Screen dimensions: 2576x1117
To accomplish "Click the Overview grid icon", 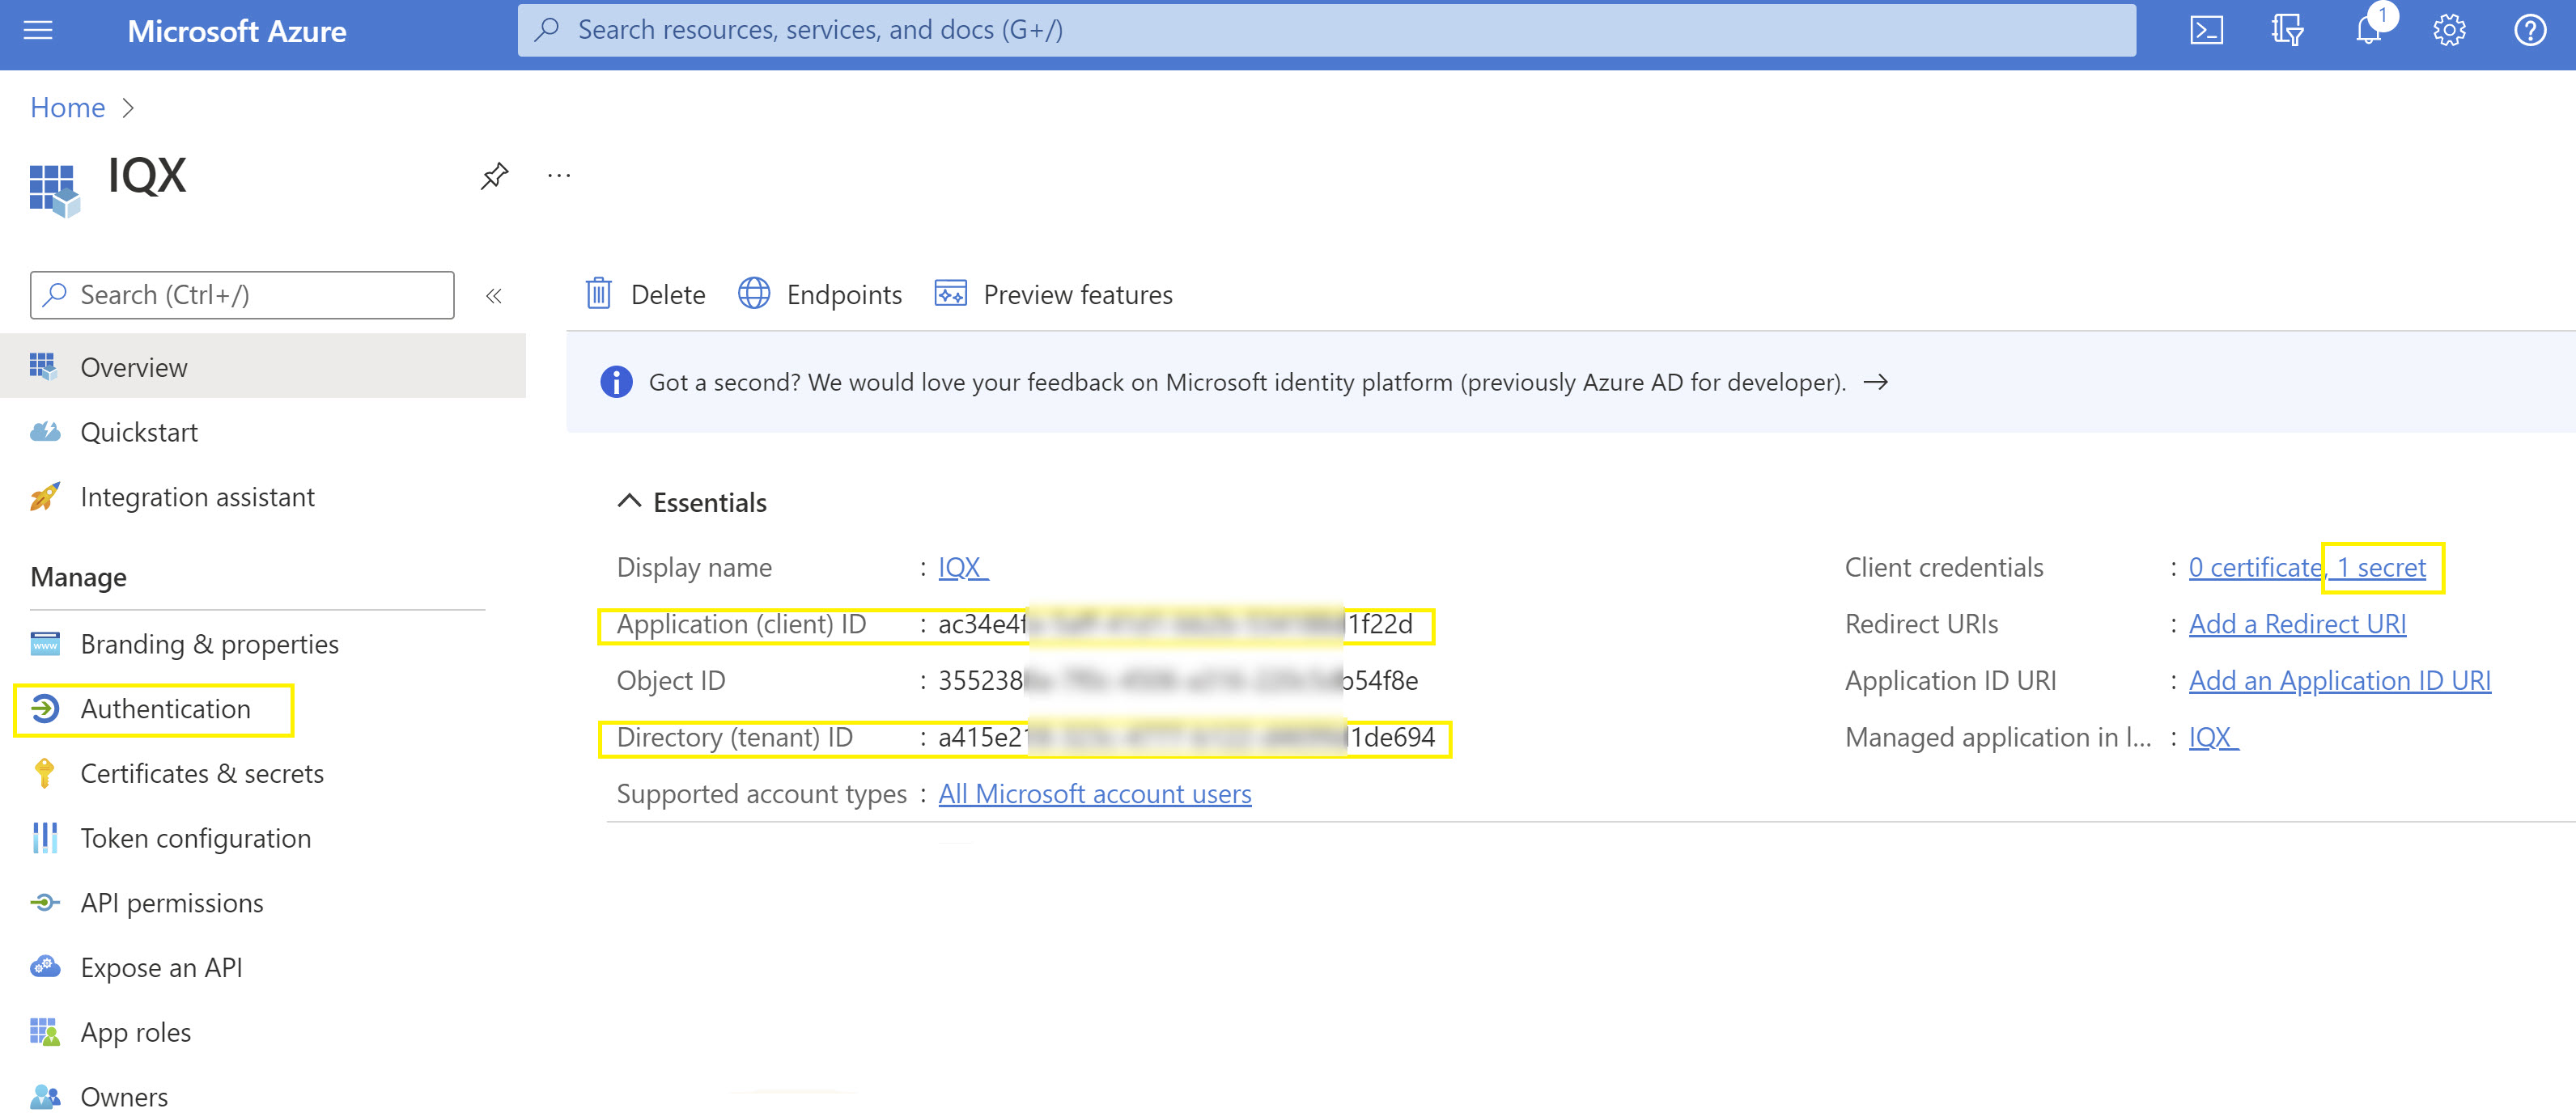I will pyautogui.click(x=44, y=366).
